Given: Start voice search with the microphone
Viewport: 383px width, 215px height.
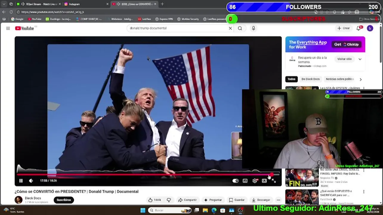Looking at the screenshot, I should tap(254, 28).
